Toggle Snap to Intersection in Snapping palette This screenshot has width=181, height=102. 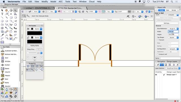(41, 66)
